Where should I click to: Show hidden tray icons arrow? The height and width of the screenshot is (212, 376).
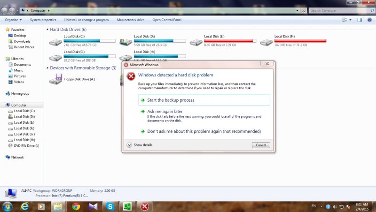coord(321,207)
